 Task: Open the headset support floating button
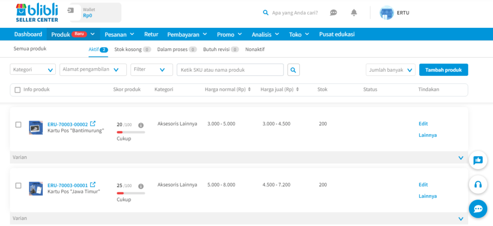(x=478, y=184)
